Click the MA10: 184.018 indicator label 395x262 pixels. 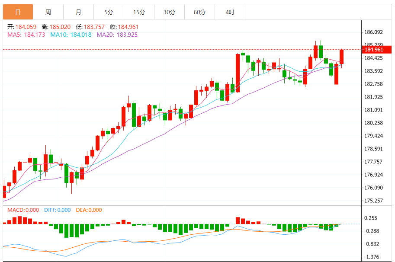click(x=71, y=35)
